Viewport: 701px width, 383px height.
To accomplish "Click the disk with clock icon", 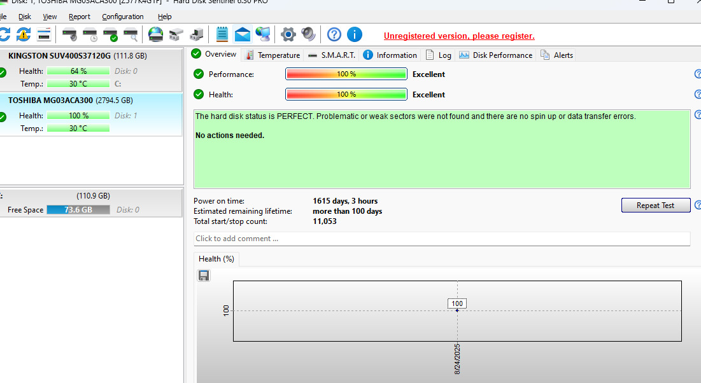I will click(90, 34).
